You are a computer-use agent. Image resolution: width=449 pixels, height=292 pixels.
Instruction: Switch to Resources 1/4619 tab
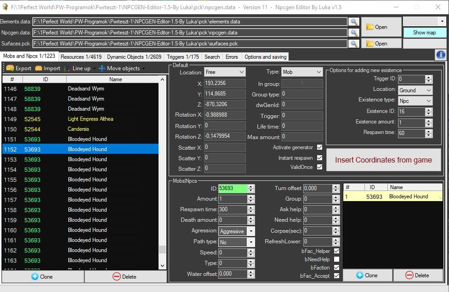pos(81,57)
